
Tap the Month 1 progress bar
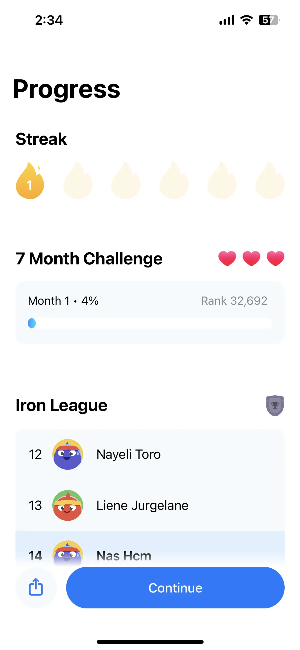pos(150,323)
